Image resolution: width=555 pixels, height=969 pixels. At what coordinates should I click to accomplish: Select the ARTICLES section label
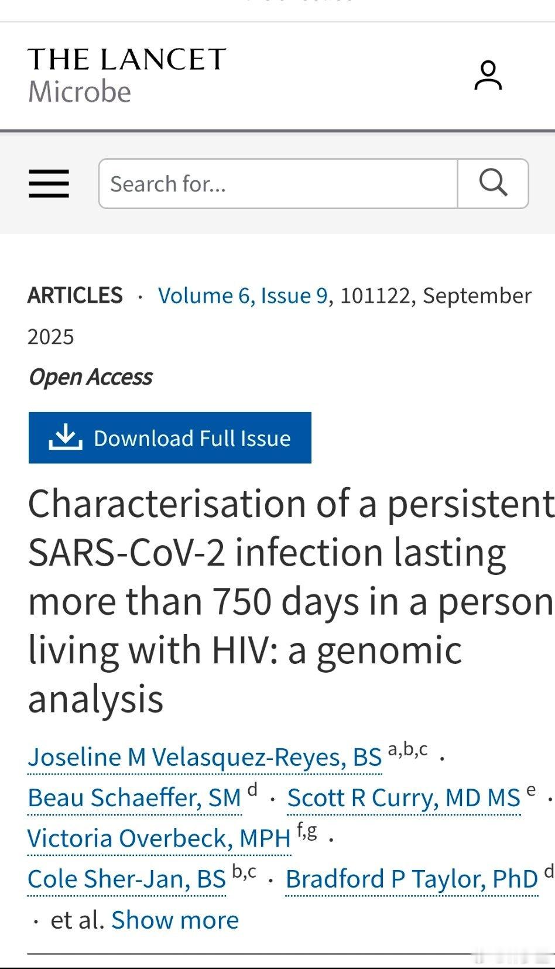(x=75, y=295)
